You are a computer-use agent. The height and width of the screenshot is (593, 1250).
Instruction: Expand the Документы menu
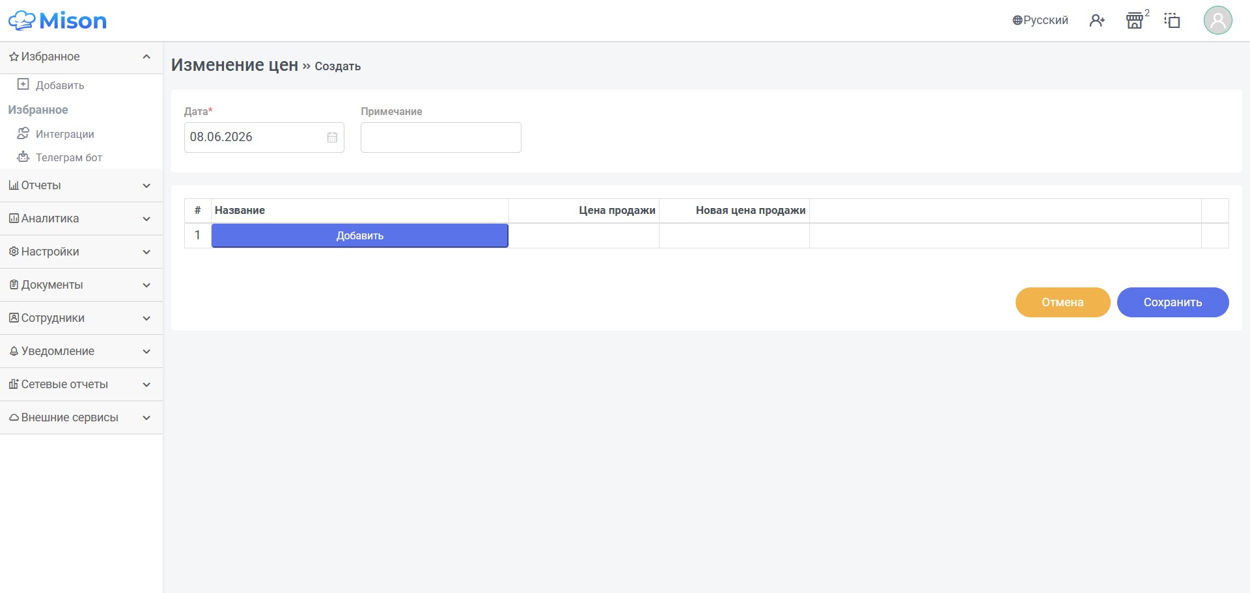pos(81,285)
